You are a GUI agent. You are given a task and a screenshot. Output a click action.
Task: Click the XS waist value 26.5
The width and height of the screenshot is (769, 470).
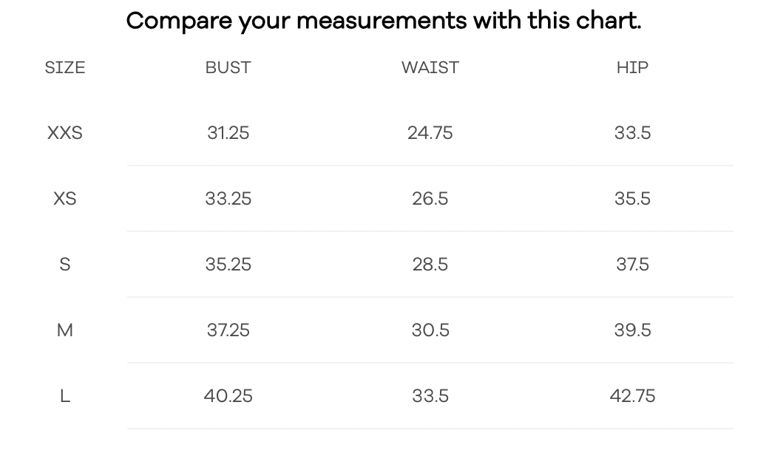point(430,199)
